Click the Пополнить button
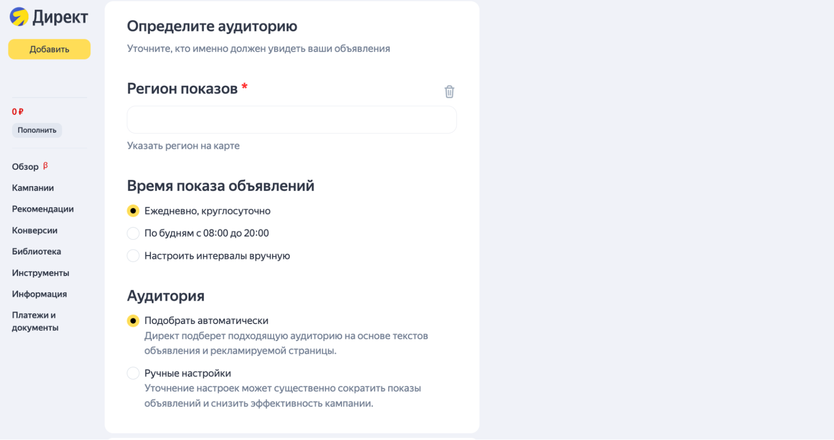Image resolution: width=834 pixels, height=440 pixels. click(x=37, y=130)
